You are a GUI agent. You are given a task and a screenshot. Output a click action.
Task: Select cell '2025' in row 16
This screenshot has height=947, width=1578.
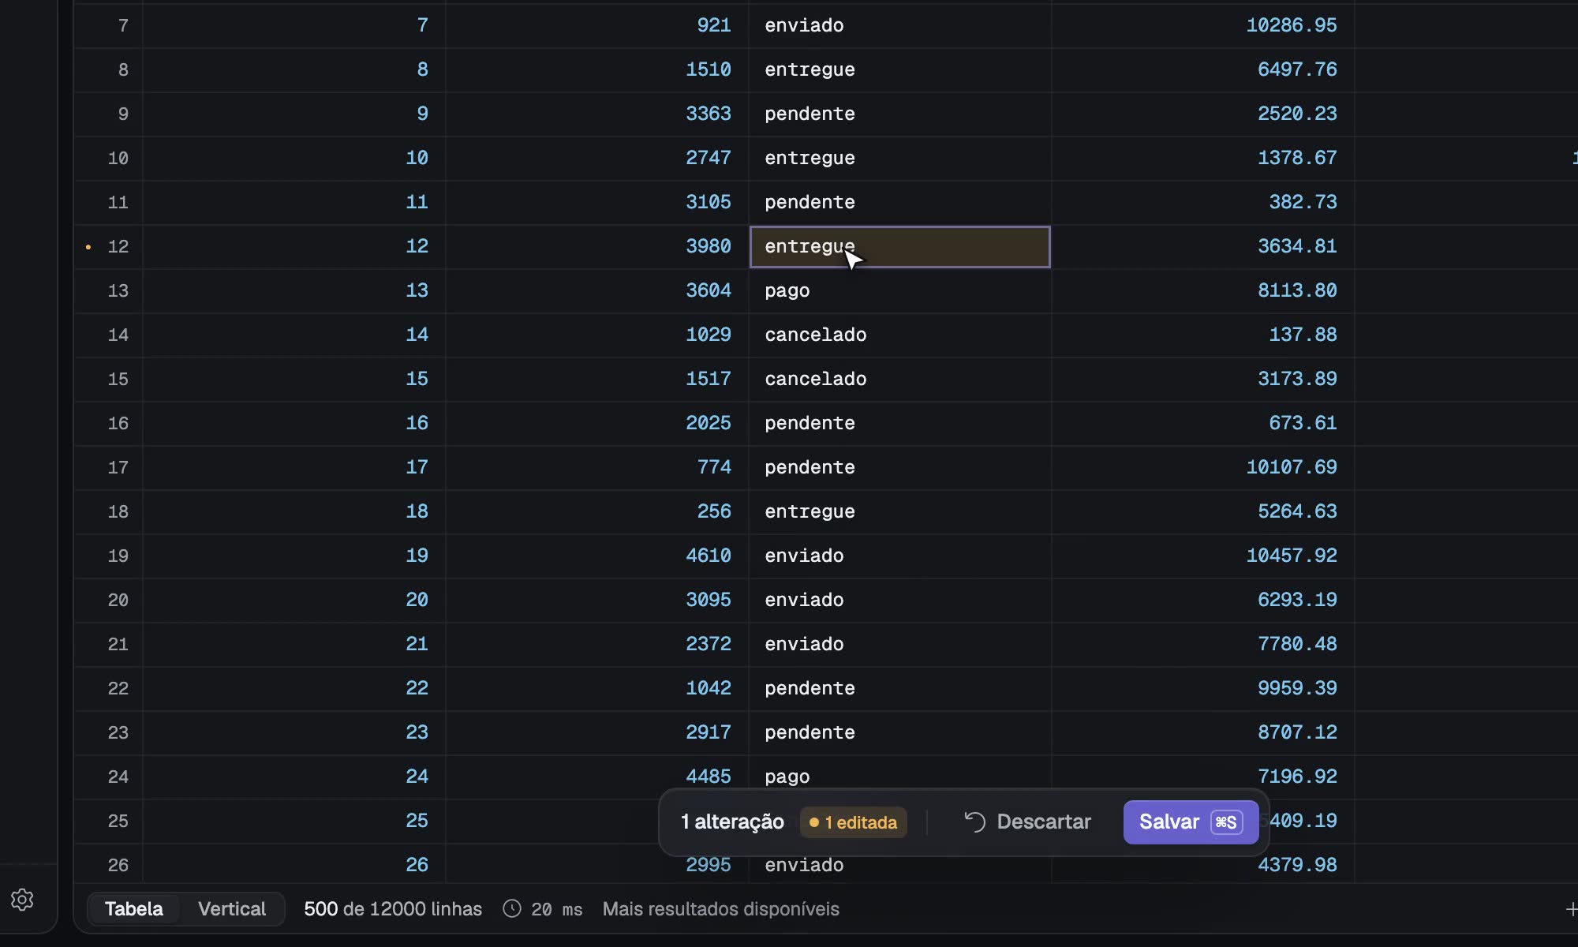(x=597, y=423)
